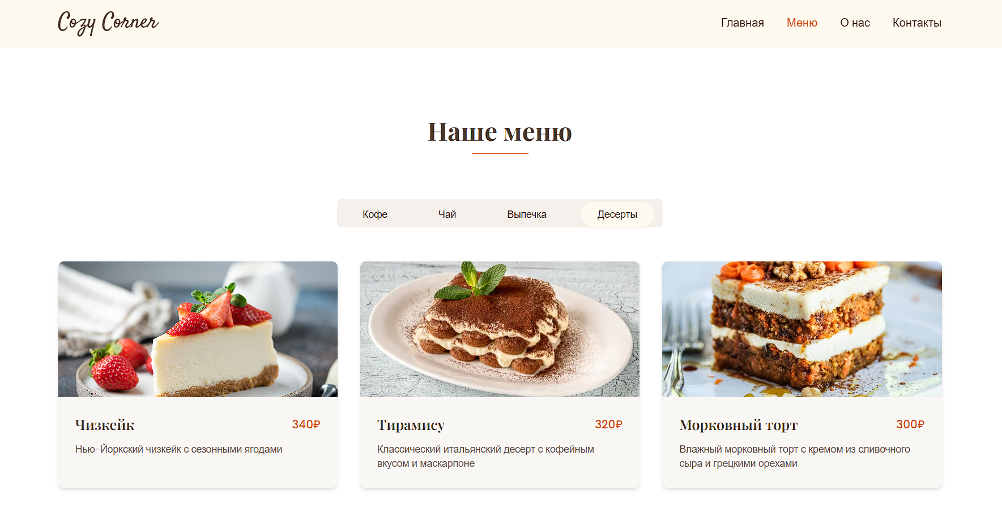
Task: Click the tiramisu description text
Action: (x=485, y=456)
